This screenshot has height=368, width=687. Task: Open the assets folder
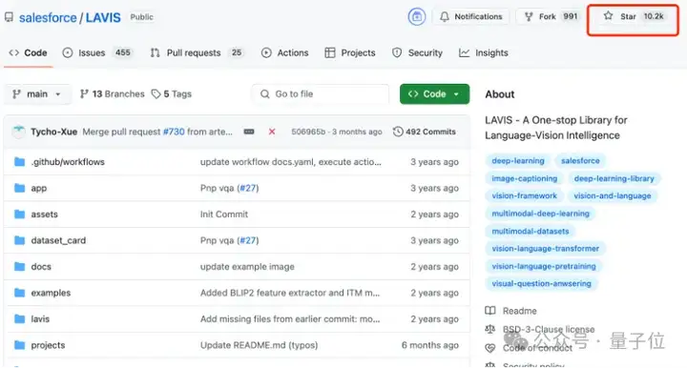(x=44, y=215)
